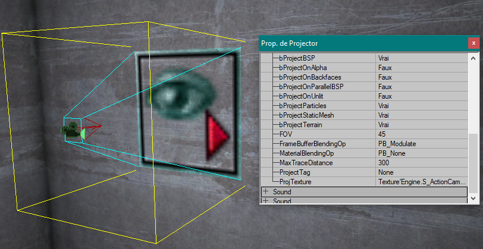
Task: Select the bProjectOnBackfaces property
Action: click(310, 77)
